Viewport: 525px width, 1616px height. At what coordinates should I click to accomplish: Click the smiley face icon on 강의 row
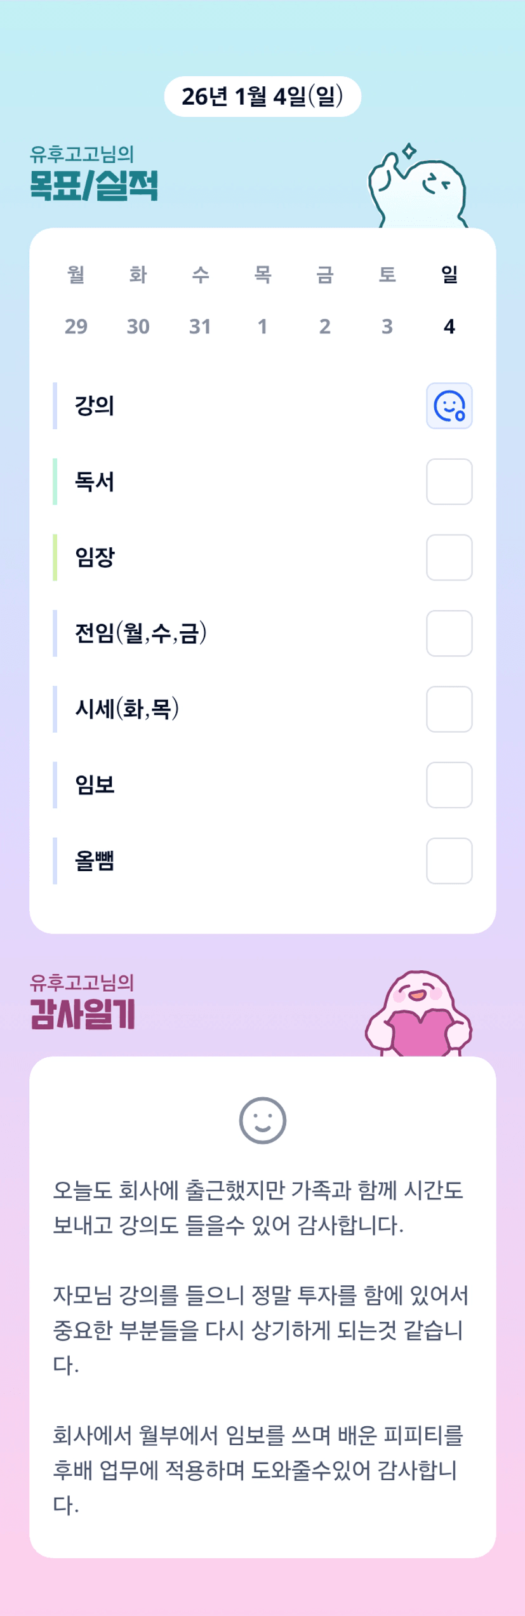[x=449, y=406]
